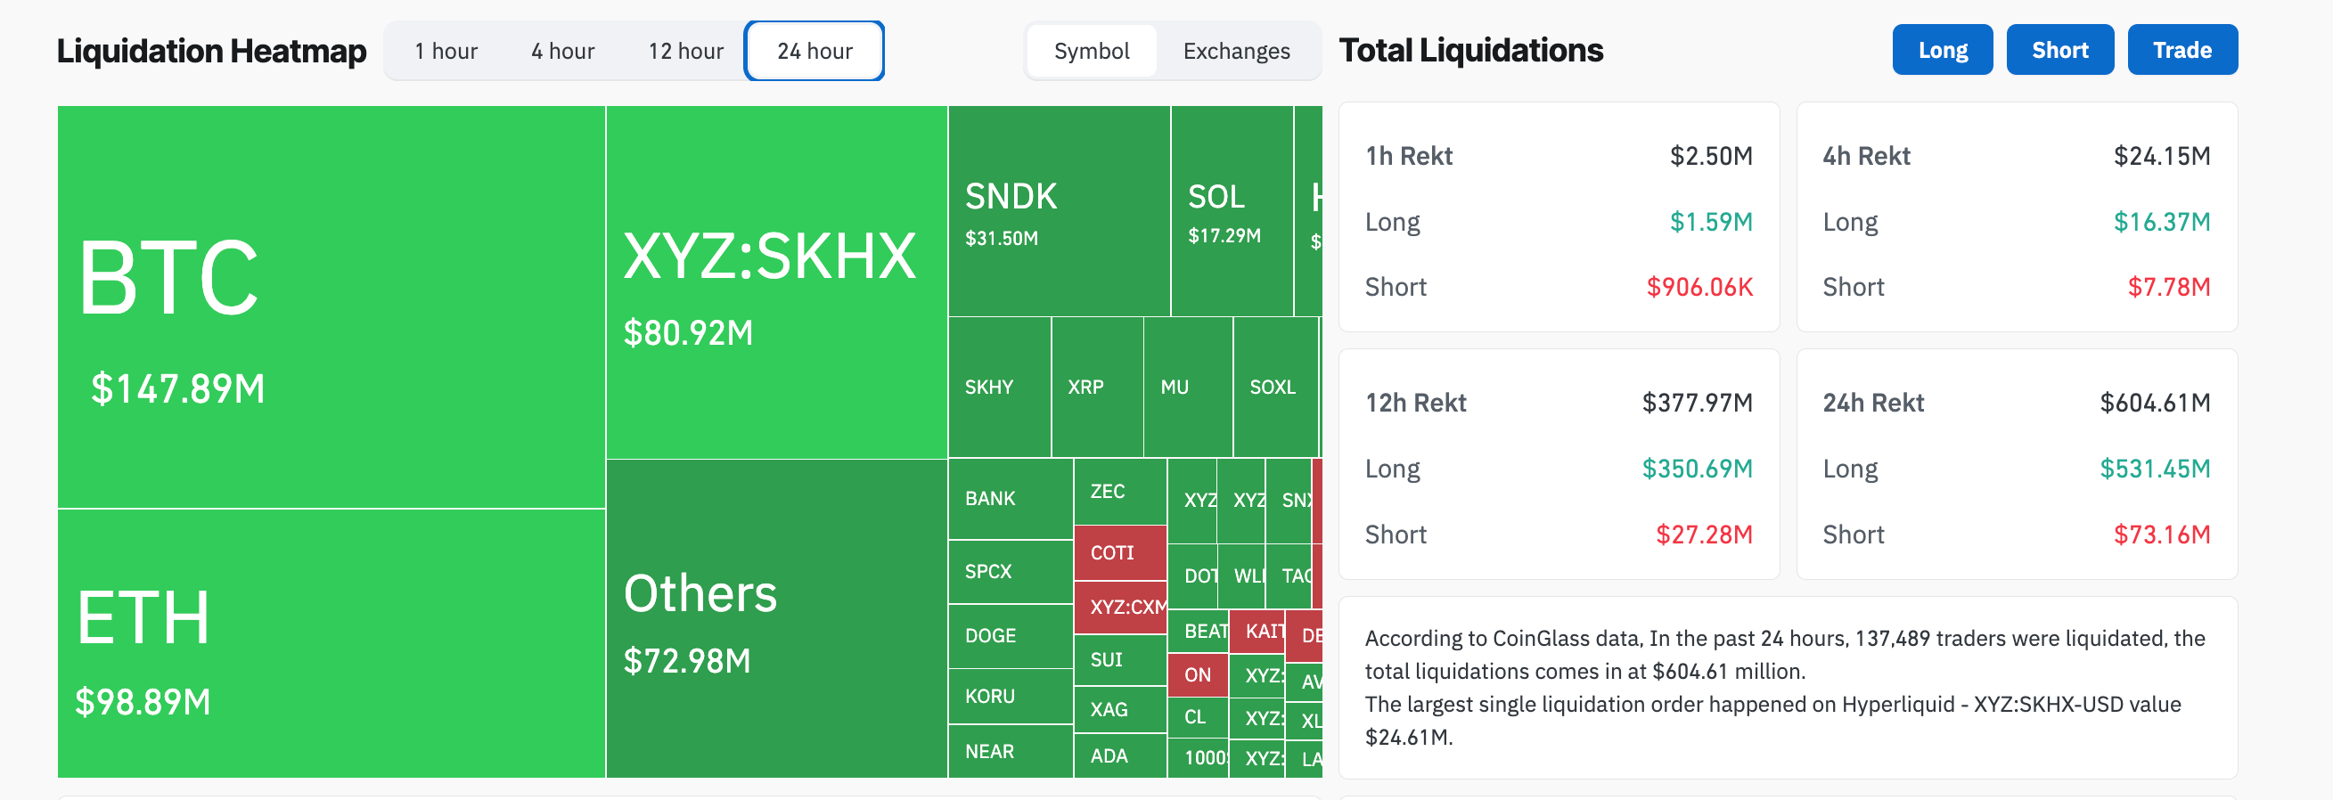Click the 4h Long value $16.37M
The width and height of the screenshot is (2333, 800).
2162,222
